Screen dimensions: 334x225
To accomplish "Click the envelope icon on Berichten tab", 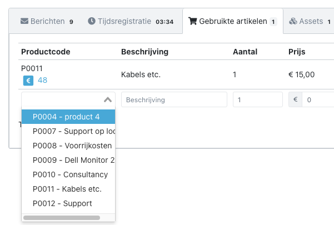I will coord(24,21).
